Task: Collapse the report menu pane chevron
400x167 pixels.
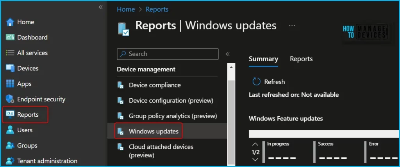Action: 228,54
